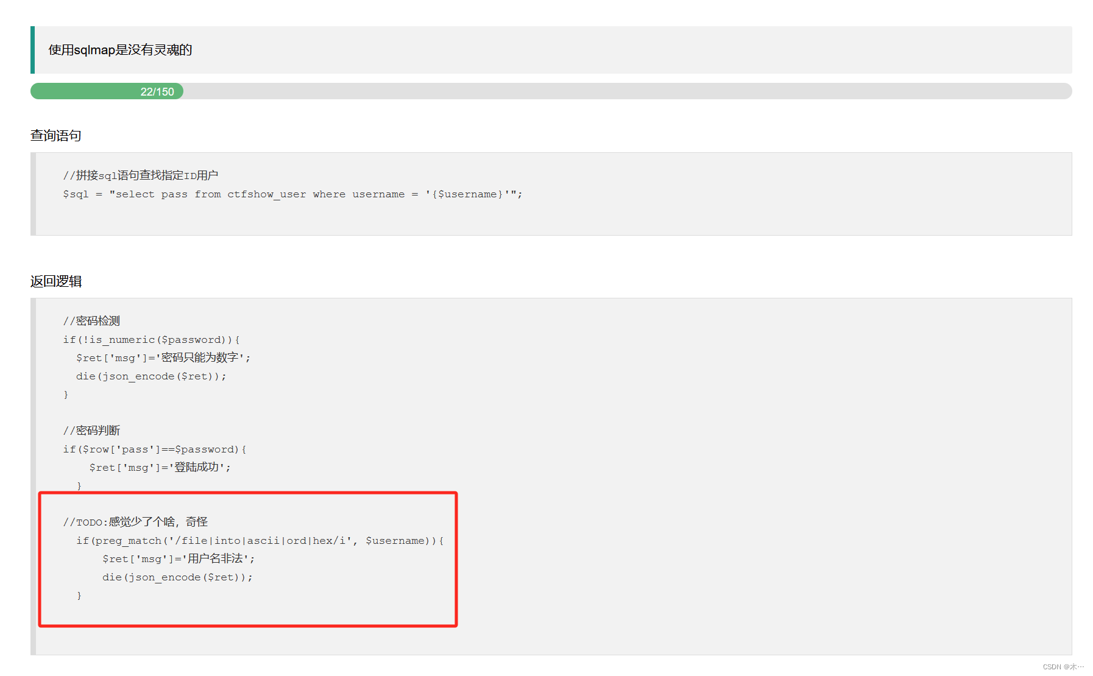Screen dimensions: 1093x676
Task: Click the //拼接sql语句查找指定ID用户 comment
Action: click(x=141, y=175)
